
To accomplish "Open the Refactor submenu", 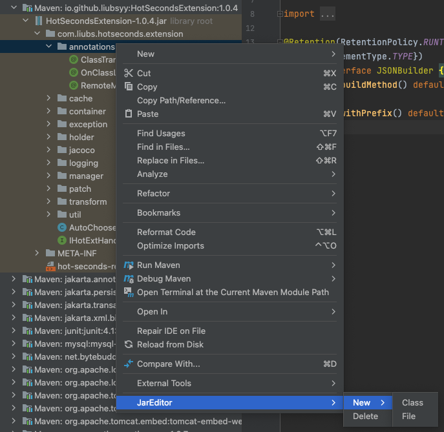I will (229, 194).
